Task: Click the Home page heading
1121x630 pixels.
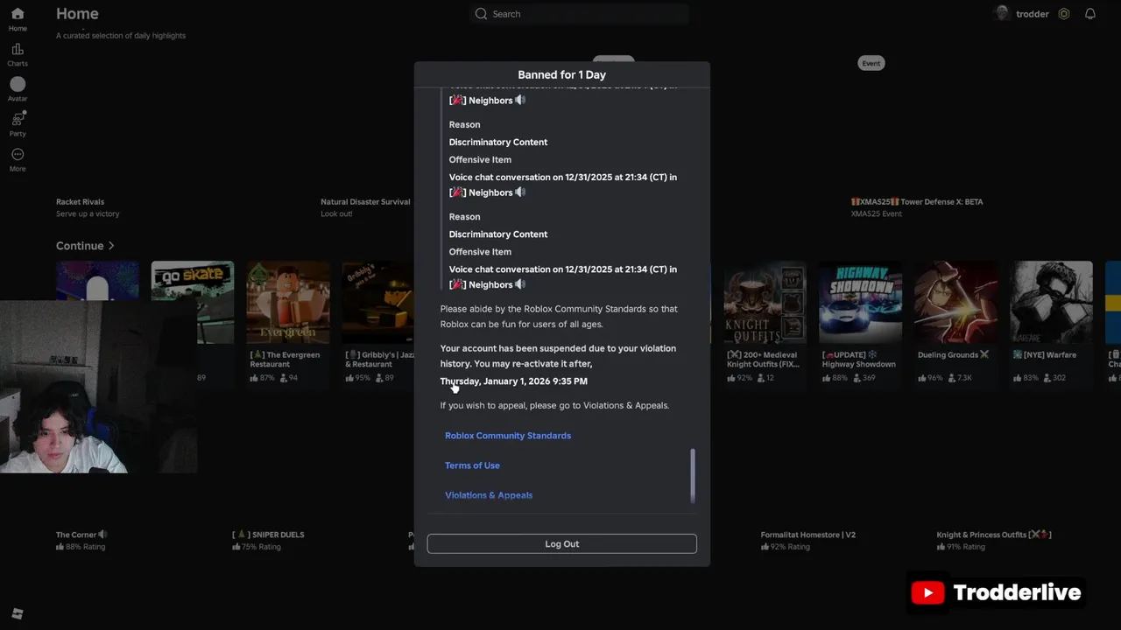Action: (77, 14)
